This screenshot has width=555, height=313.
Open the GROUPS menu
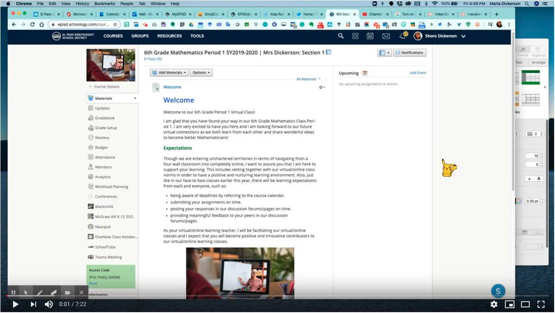[x=140, y=36]
